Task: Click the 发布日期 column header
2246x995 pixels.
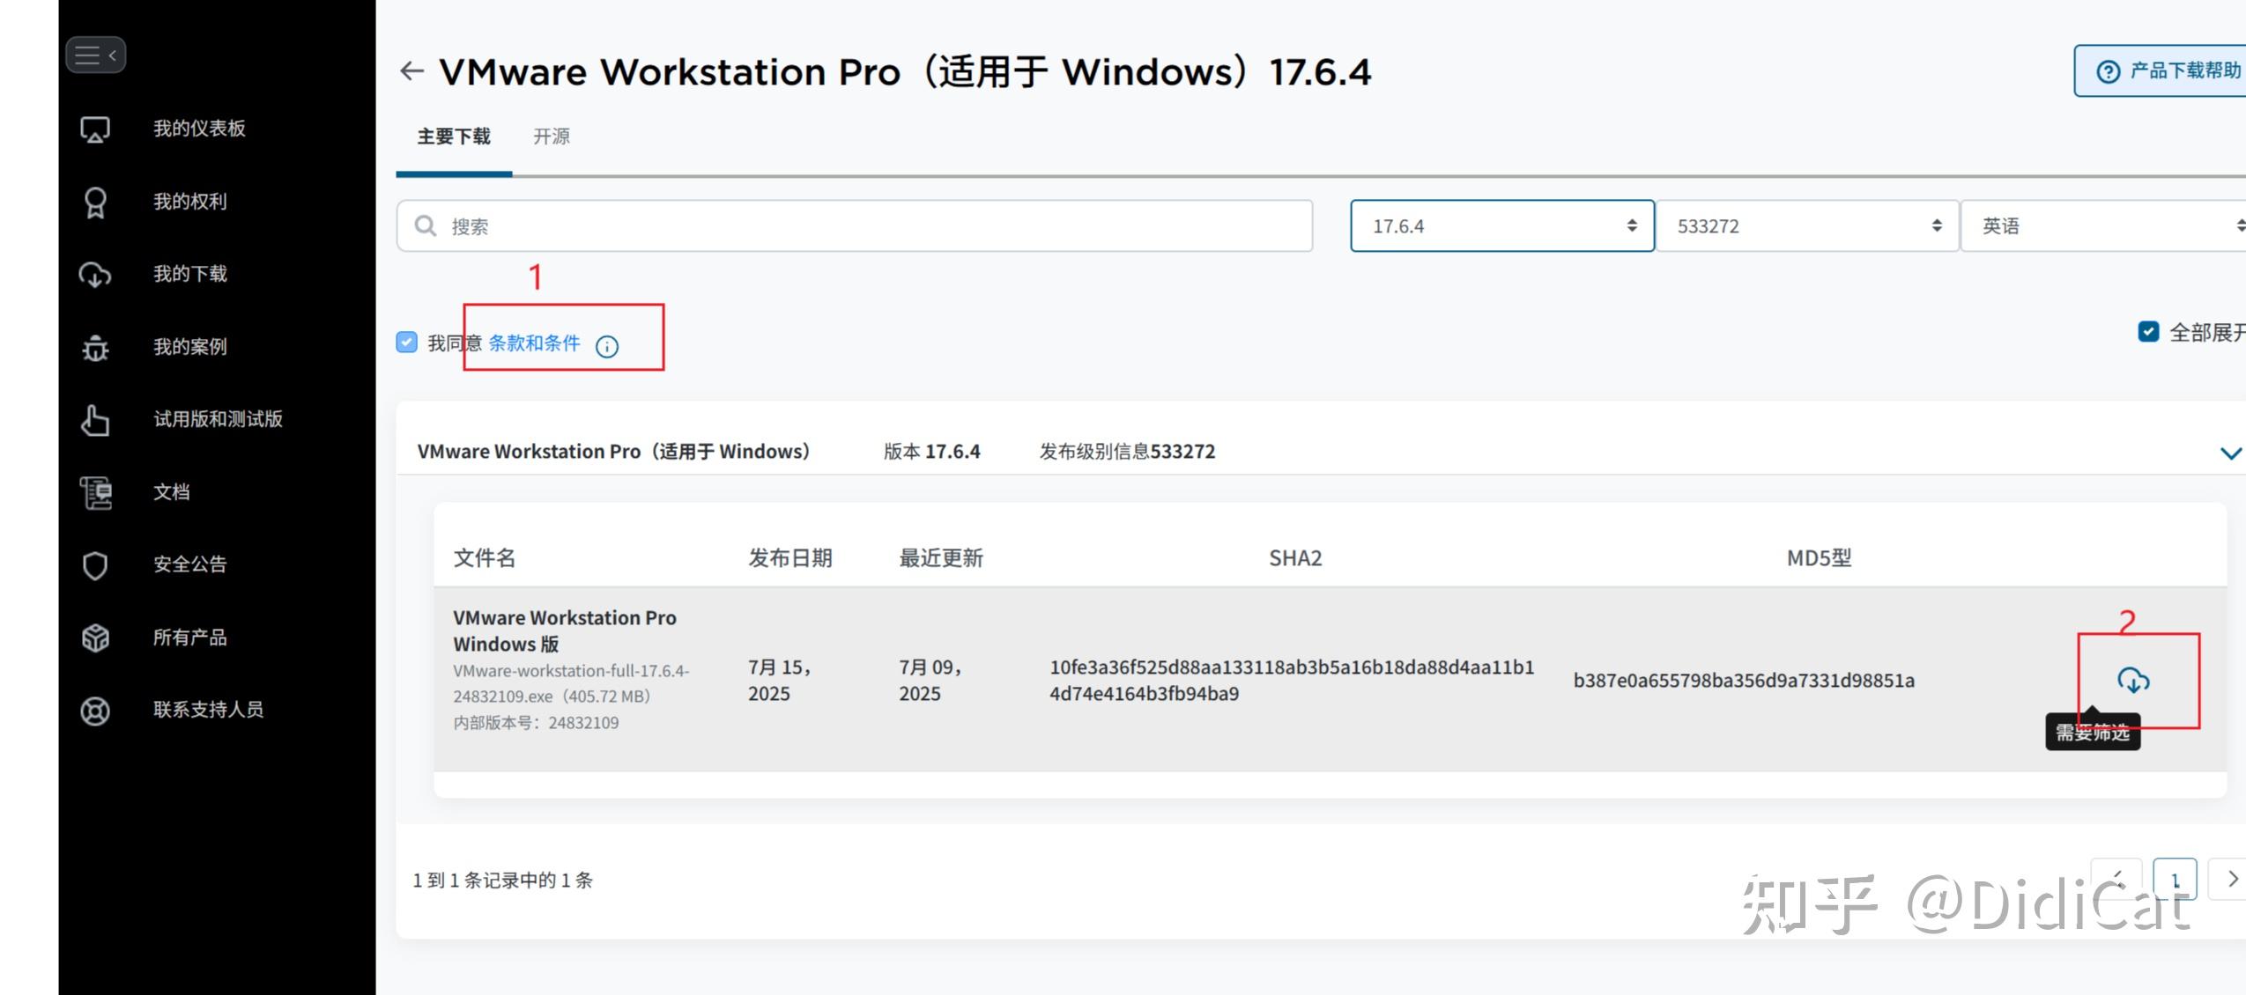Action: tap(790, 558)
